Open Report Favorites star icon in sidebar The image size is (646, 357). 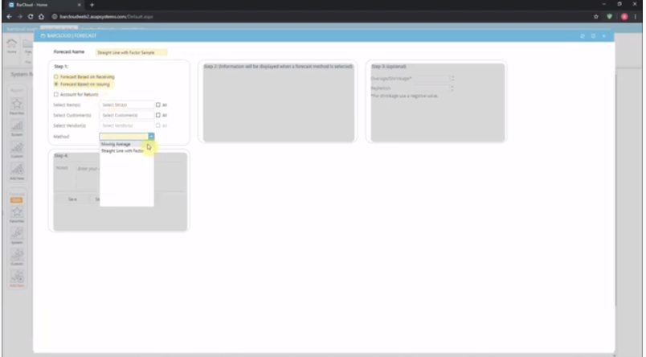pyautogui.click(x=17, y=106)
